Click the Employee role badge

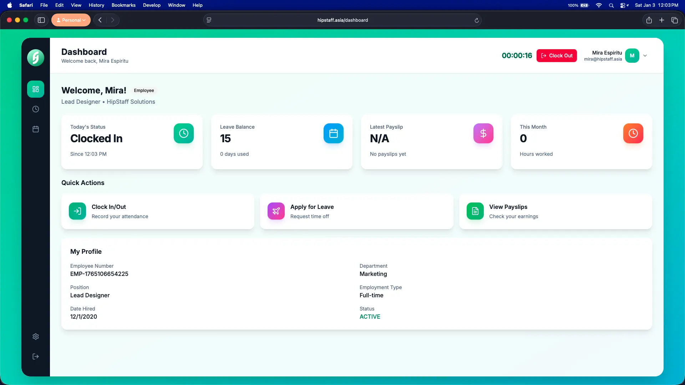point(144,91)
